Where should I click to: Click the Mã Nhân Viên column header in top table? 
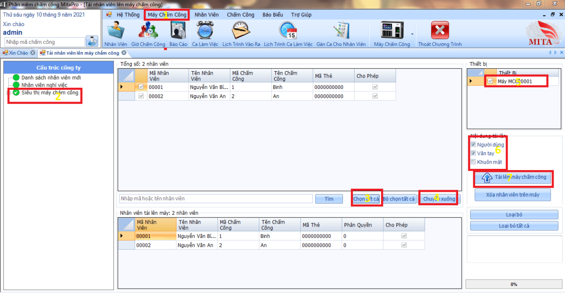[167, 76]
